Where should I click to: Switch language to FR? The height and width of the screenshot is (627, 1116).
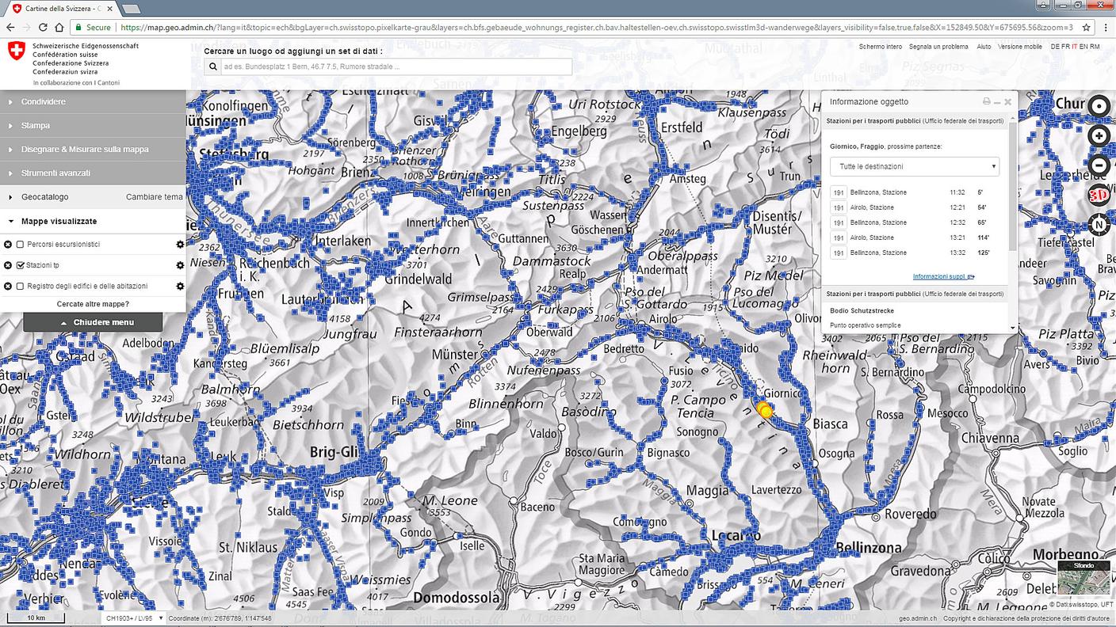pos(1065,47)
